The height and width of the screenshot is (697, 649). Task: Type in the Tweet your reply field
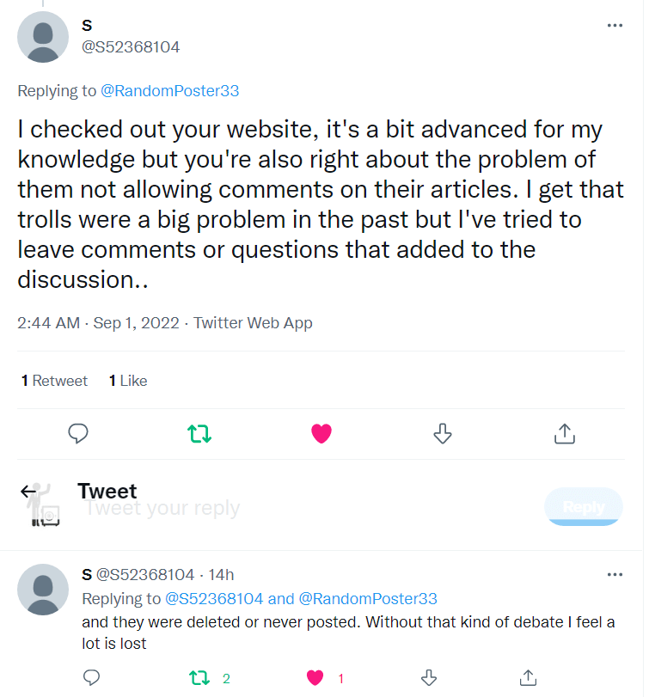point(258,509)
